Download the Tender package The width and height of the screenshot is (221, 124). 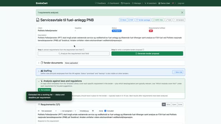[143, 20]
